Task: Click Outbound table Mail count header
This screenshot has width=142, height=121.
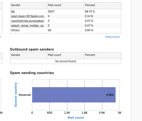Action: coord(65,55)
